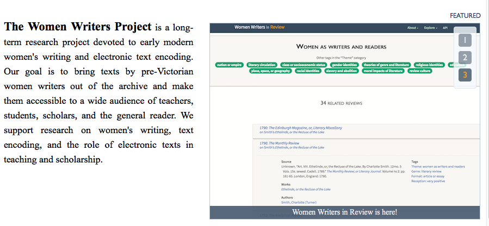Open the About dropdown menu
This screenshot has height=226, width=489.
(413, 28)
